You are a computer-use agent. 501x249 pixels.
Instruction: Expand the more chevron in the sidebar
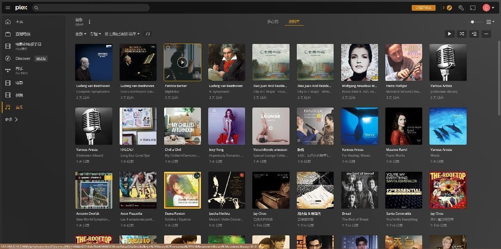click(16, 119)
